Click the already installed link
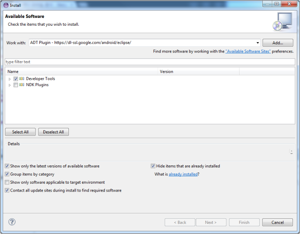This screenshot has width=300, height=234. tap(183, 174)
